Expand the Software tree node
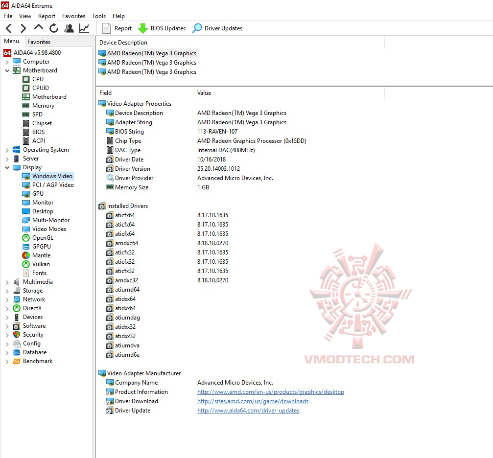493x458 pixels. [x=7, y=326]
